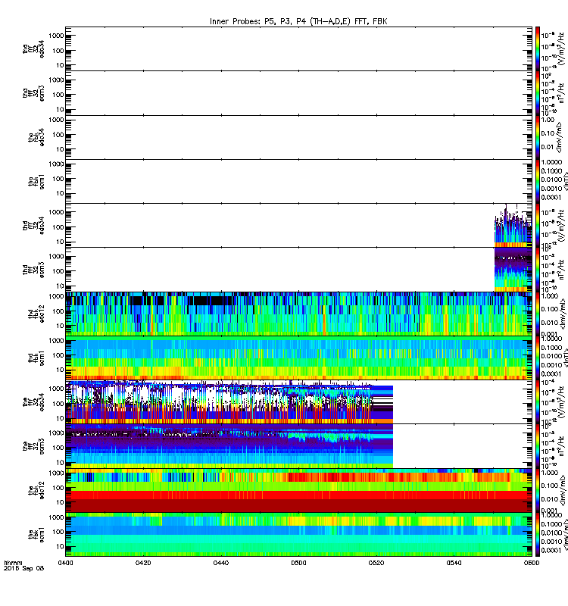Viewport: 568px width, 606px height.
Task: Click the '10' tick of thd fbk edc12 panel
Action: pyautogui.click(x=60, y=326)
